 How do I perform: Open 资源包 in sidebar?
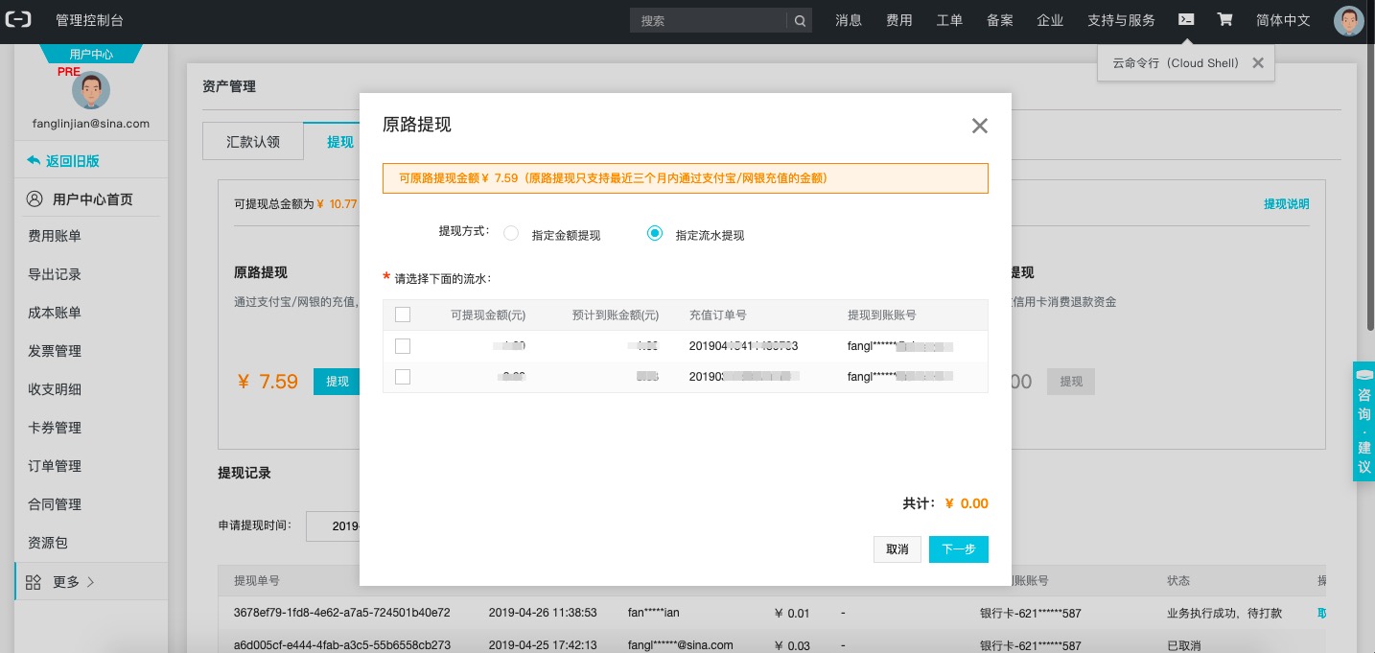48,543
